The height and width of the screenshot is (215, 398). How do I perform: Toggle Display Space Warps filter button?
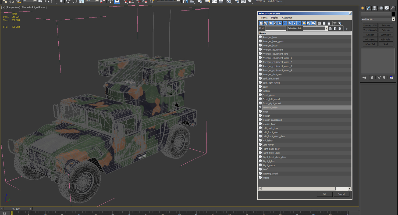click(x=285, y=23)
